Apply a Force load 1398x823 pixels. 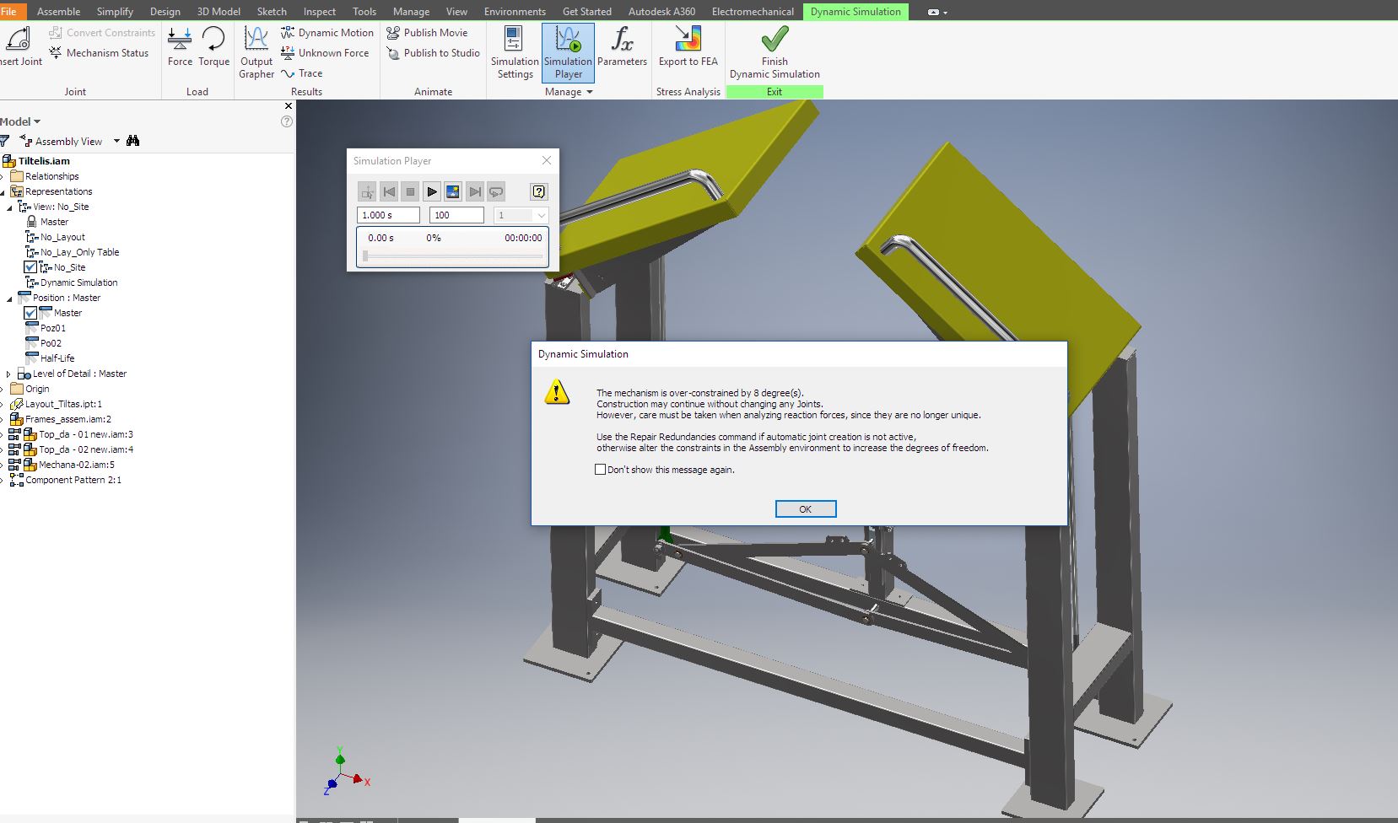coord(180,46)
